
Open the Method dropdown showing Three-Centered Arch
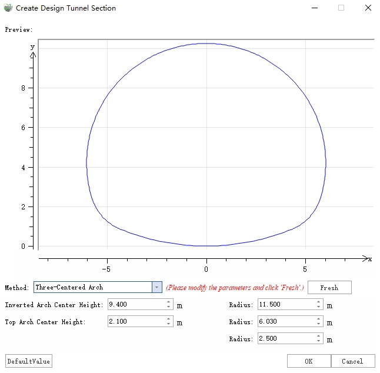tap(156, 287)
